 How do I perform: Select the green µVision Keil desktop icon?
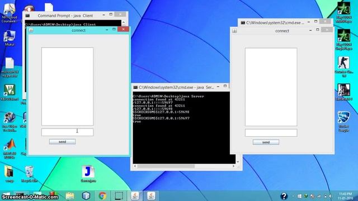point(10,92)
